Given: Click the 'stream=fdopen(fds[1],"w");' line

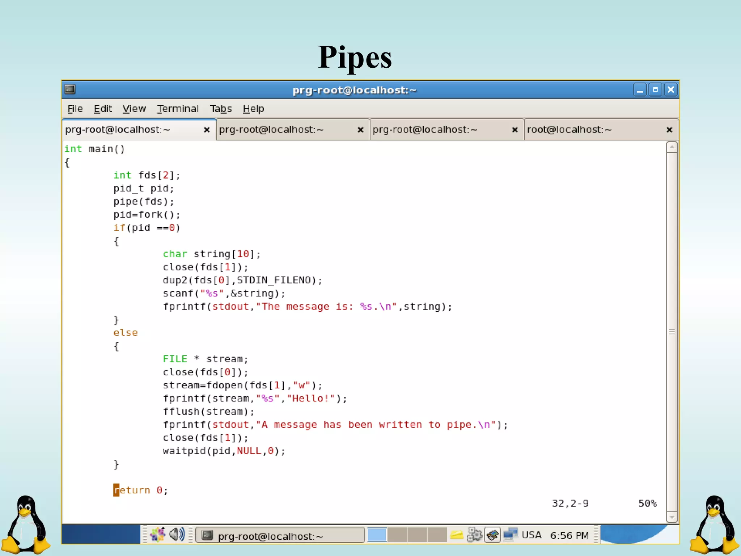Looking at the screenshot, I should 242,385.
